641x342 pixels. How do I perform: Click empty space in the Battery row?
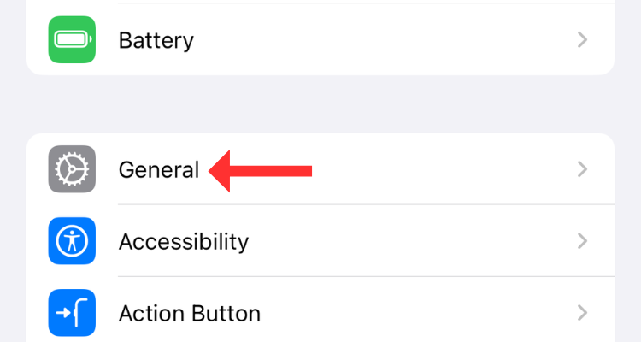(385, 39)
